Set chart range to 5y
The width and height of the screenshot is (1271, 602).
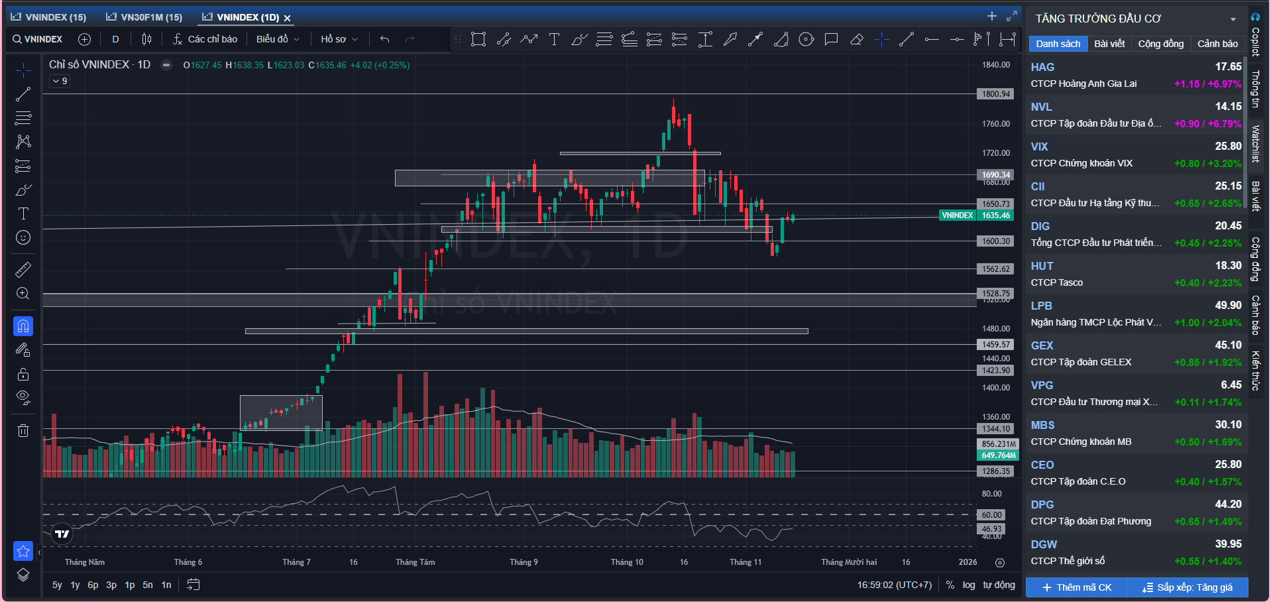(x=57, y=585)
